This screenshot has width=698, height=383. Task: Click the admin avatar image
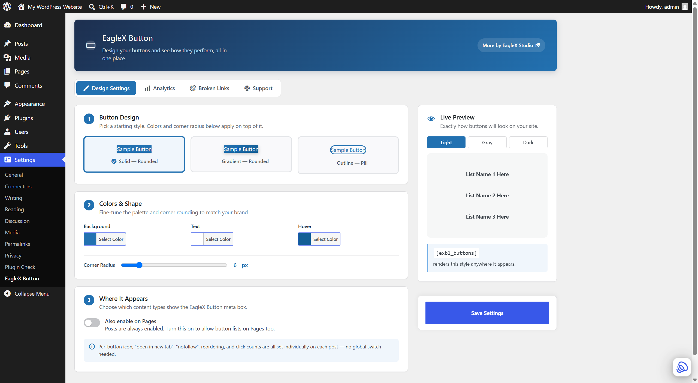click(x=685, y=7)
